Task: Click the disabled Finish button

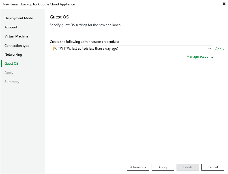Action: [188, 167]
